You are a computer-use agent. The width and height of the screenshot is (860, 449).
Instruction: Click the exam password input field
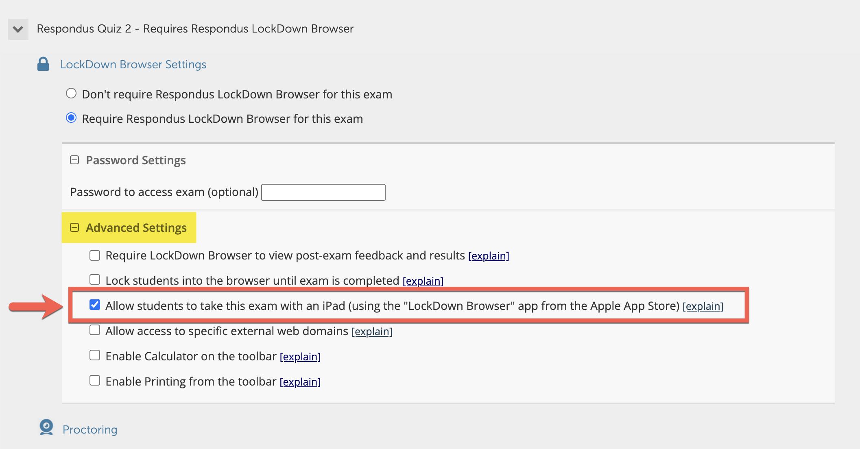pos(323,192)
